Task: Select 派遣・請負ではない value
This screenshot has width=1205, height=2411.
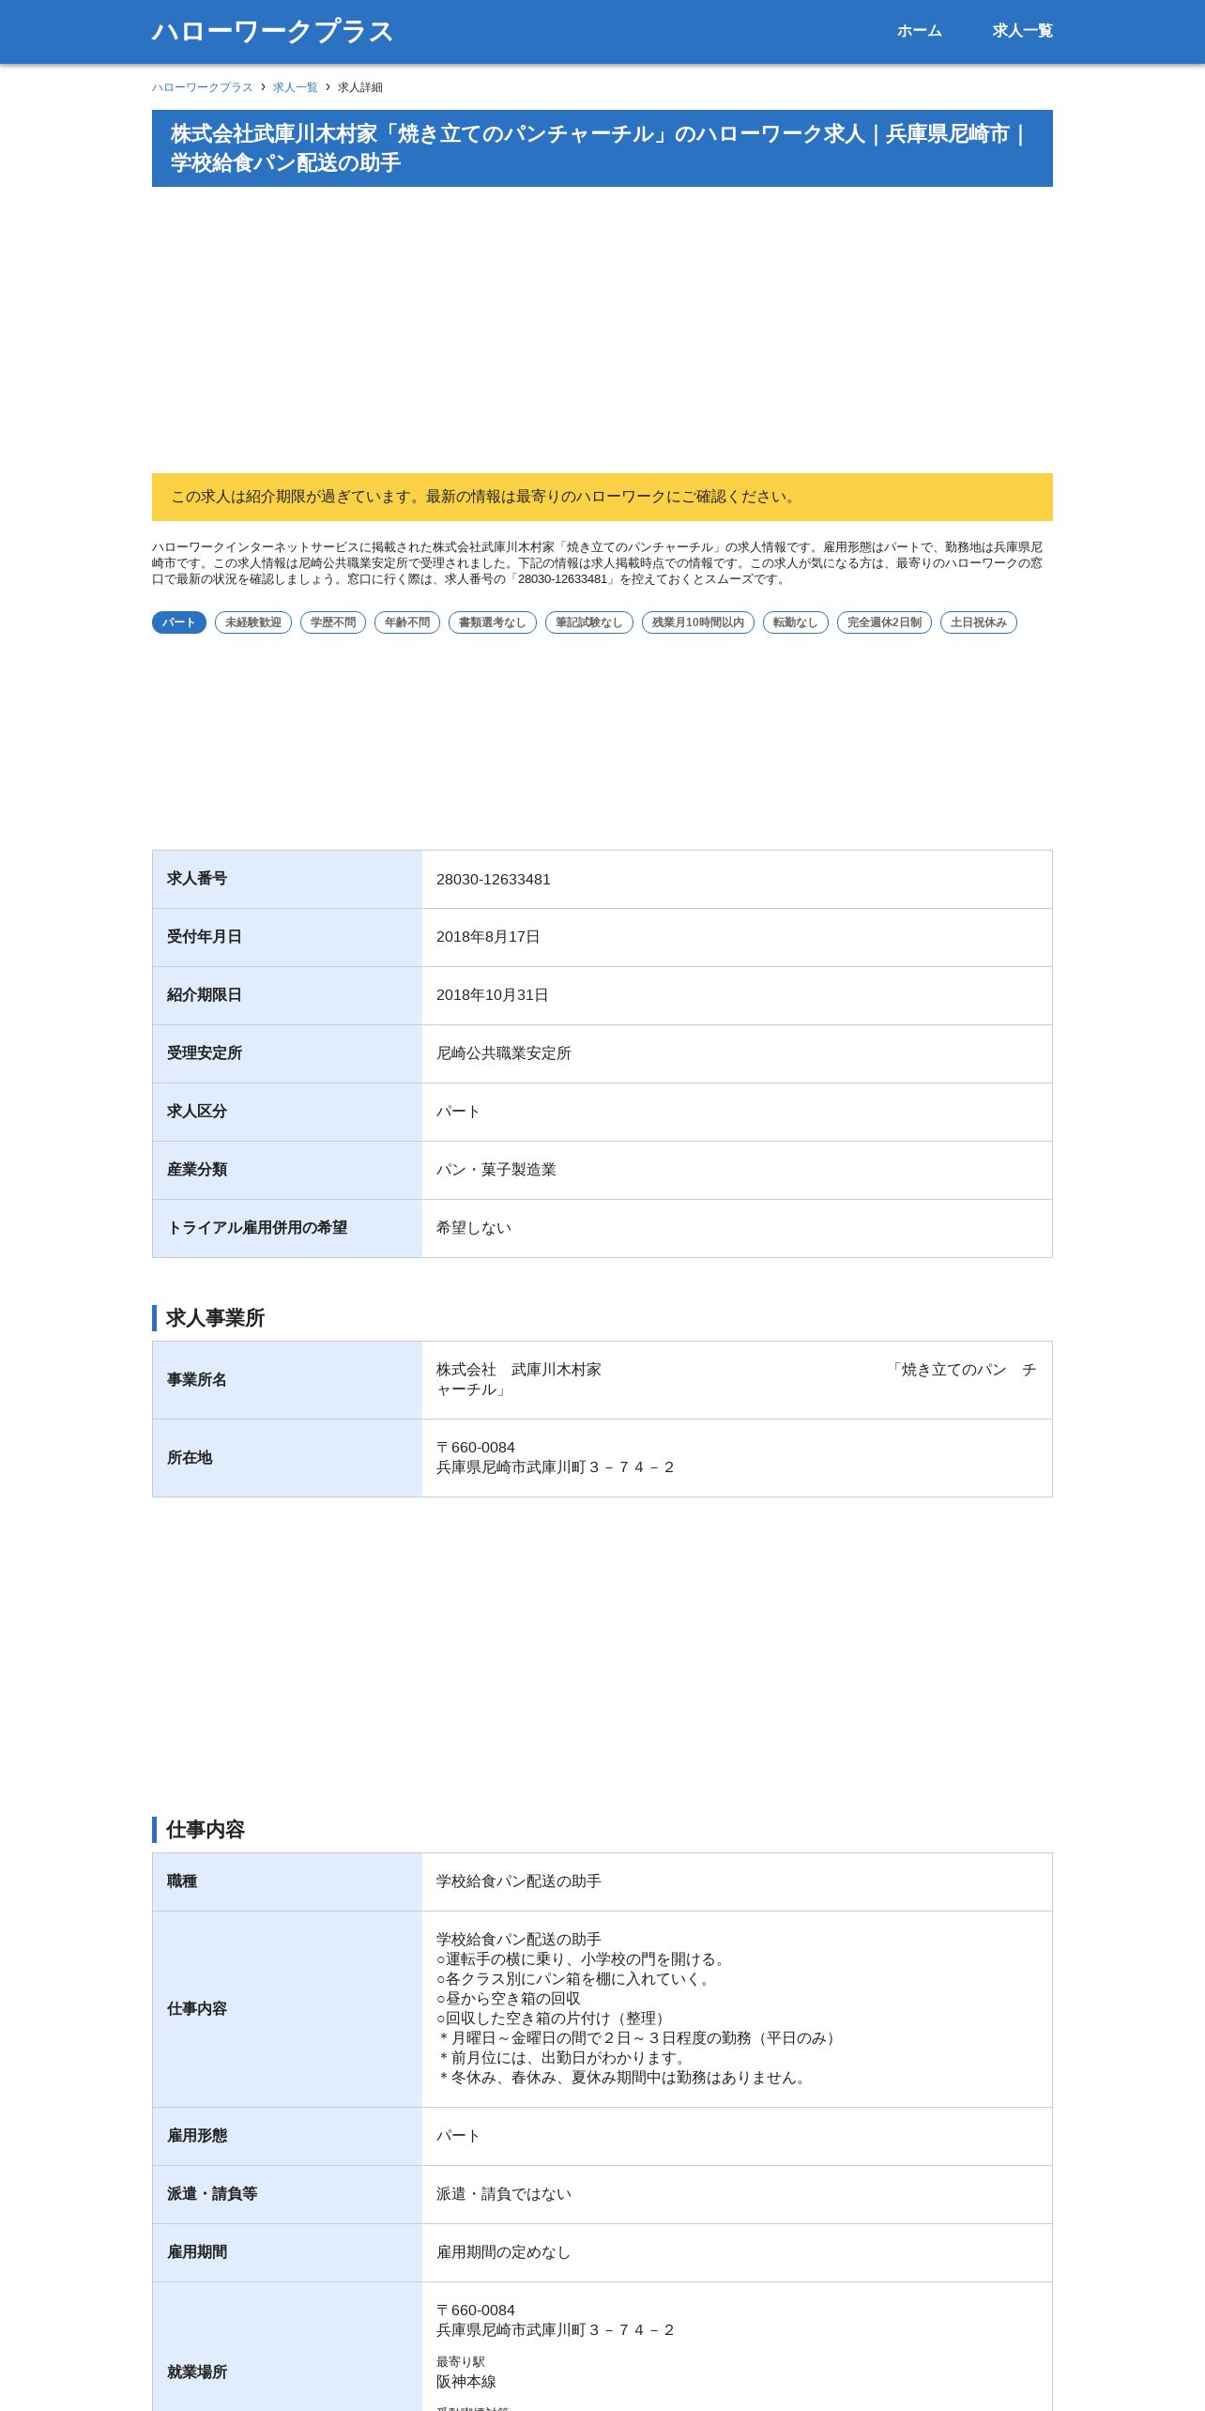Action: pyautogui.click(x=504, y=2194)
